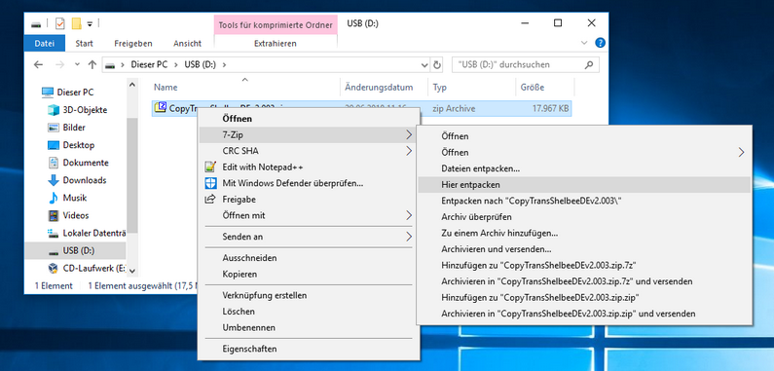Switch to the Start ribbon tab

[85, 43]
